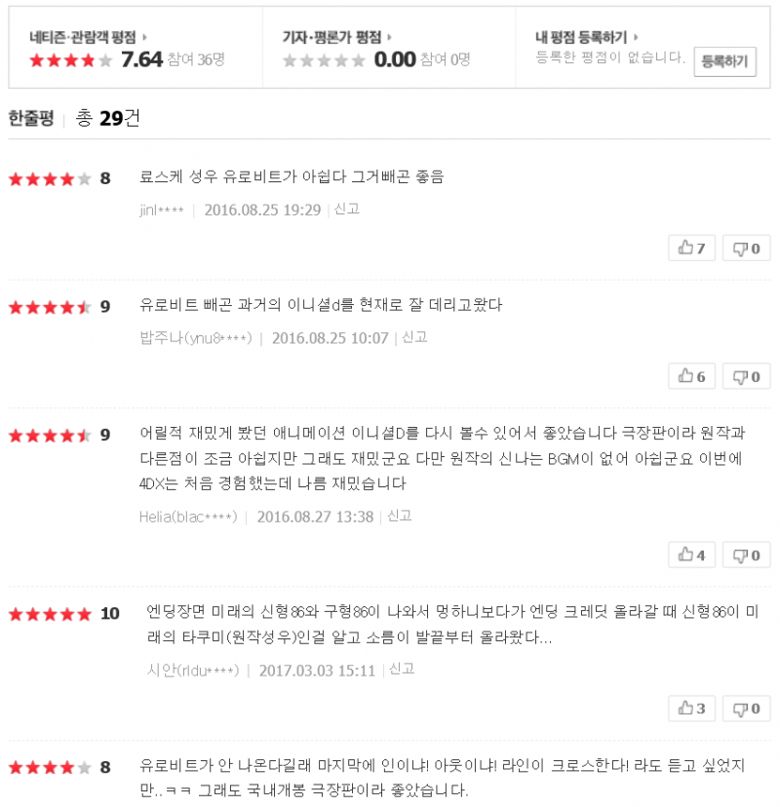This screenshot has height=807, width=780.
Task: Open reviewer Helia(blac****) profile name
Action: [x=188, y=517]
